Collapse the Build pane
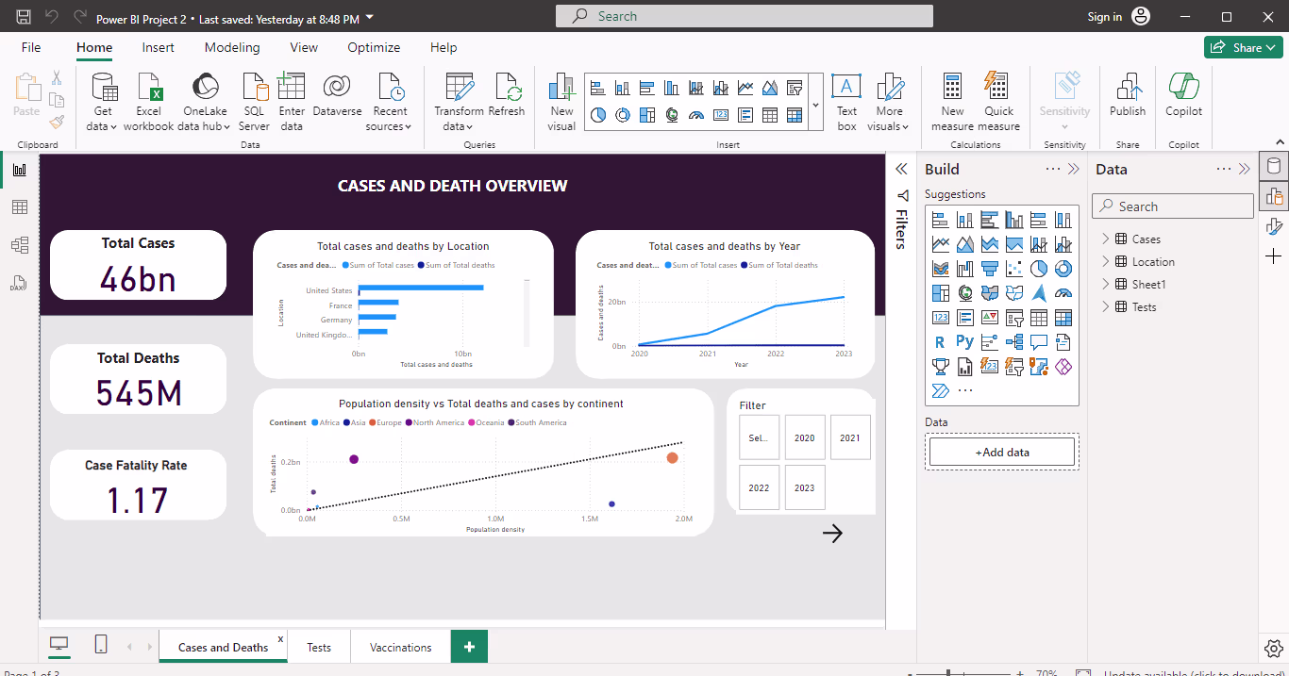 [1074, 170]
